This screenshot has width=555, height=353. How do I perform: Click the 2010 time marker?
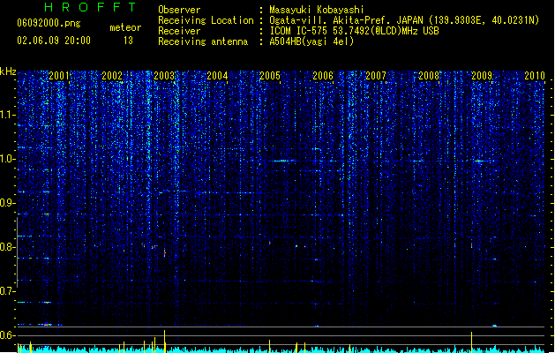click(x=535, y=76)
